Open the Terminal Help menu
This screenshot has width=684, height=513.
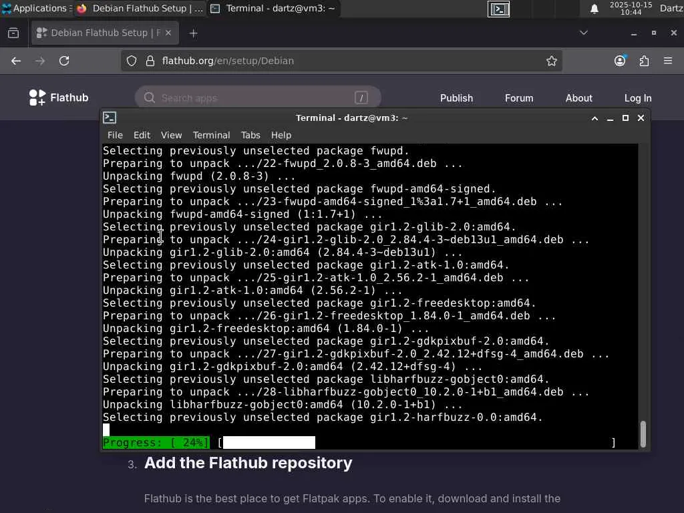coord(281,135)
